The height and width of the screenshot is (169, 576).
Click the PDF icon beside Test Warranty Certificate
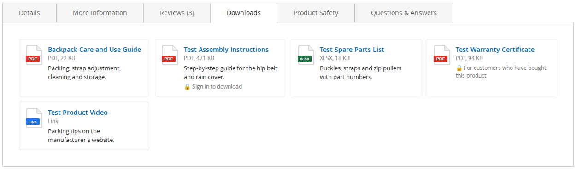(441, 55)
